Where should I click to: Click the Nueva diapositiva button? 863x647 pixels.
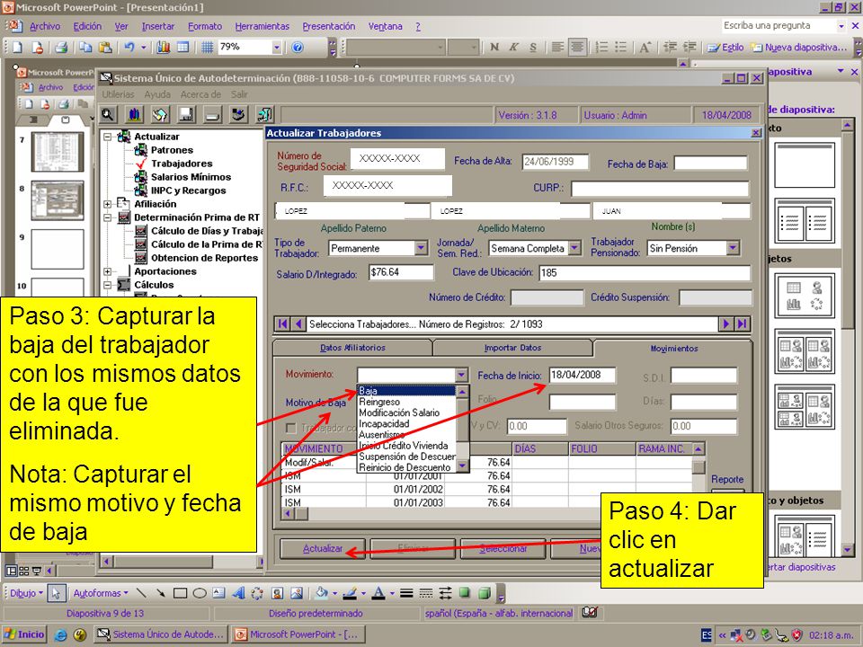(799, 48)
